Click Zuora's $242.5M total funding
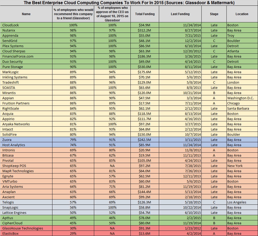The width and height of the screenshot is (258, 236). click(x=145, y=140)
